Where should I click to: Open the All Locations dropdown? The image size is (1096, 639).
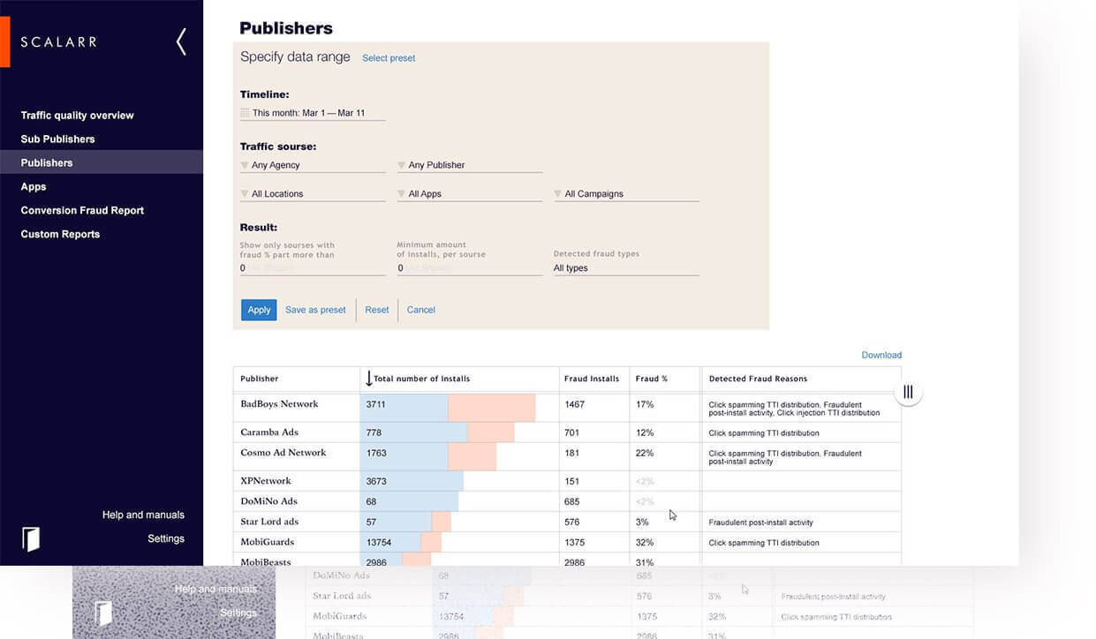click(x=313, y=194)
